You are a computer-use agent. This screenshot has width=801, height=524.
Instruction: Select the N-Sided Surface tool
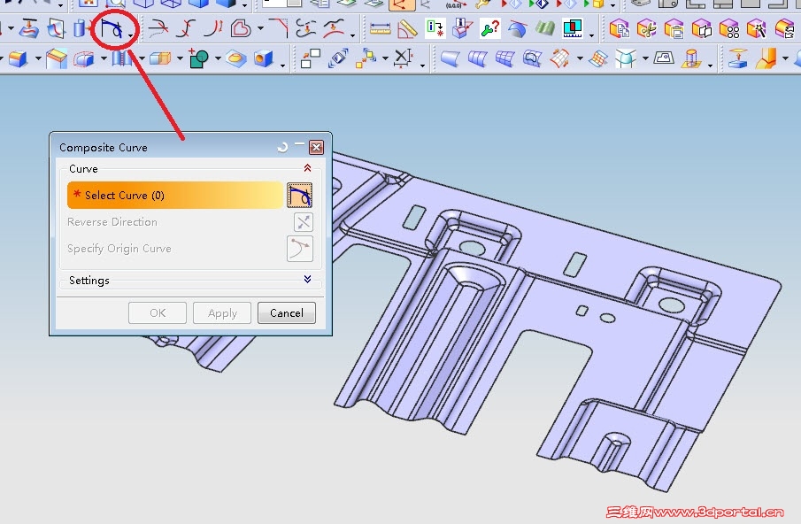pos(532,58)
